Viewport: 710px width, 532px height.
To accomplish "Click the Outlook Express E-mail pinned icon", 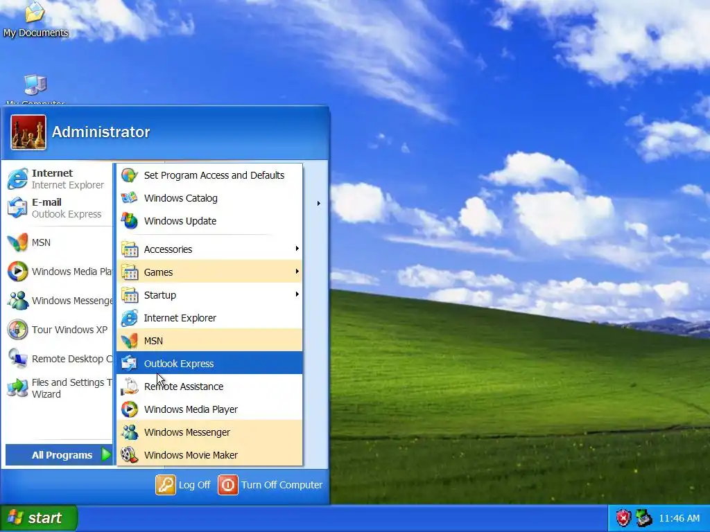I will pos(17,208).
